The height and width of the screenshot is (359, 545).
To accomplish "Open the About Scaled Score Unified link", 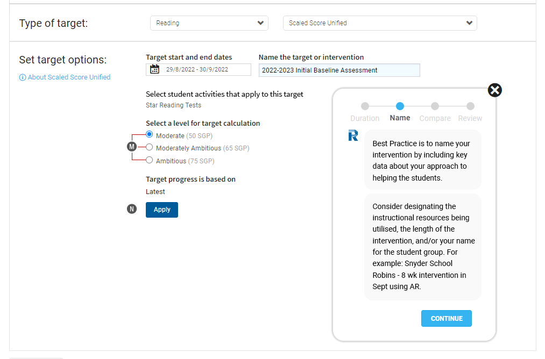I will [68, 77].
